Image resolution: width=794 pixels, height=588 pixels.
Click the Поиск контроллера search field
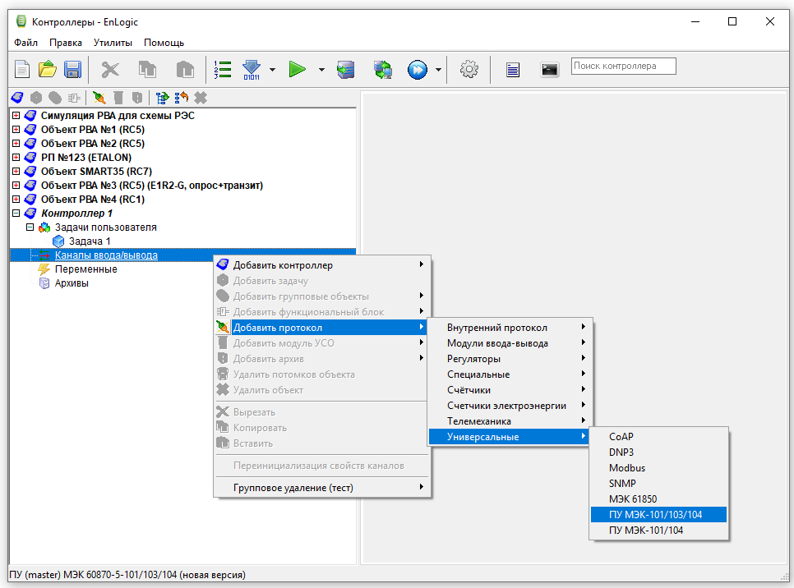[623, 66]
